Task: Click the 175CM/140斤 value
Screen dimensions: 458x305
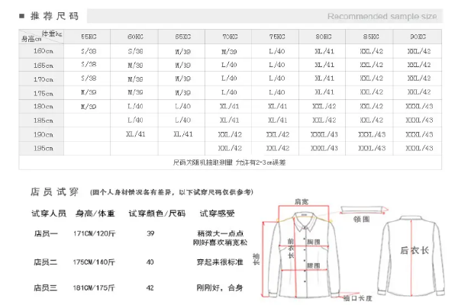Action: coord(94,262)
